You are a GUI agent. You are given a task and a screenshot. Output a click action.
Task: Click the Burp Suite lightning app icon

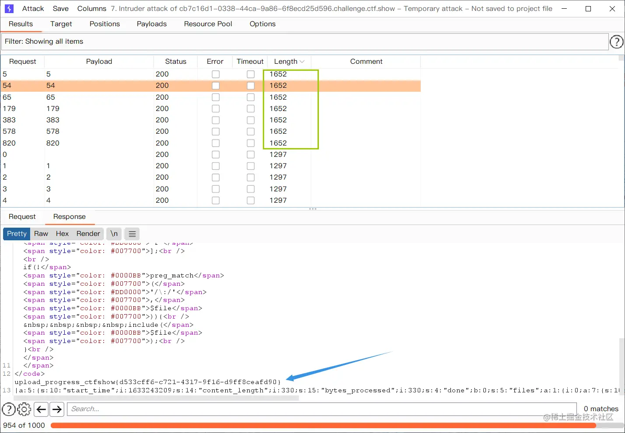pyautogui.click(x=9, y=9)
